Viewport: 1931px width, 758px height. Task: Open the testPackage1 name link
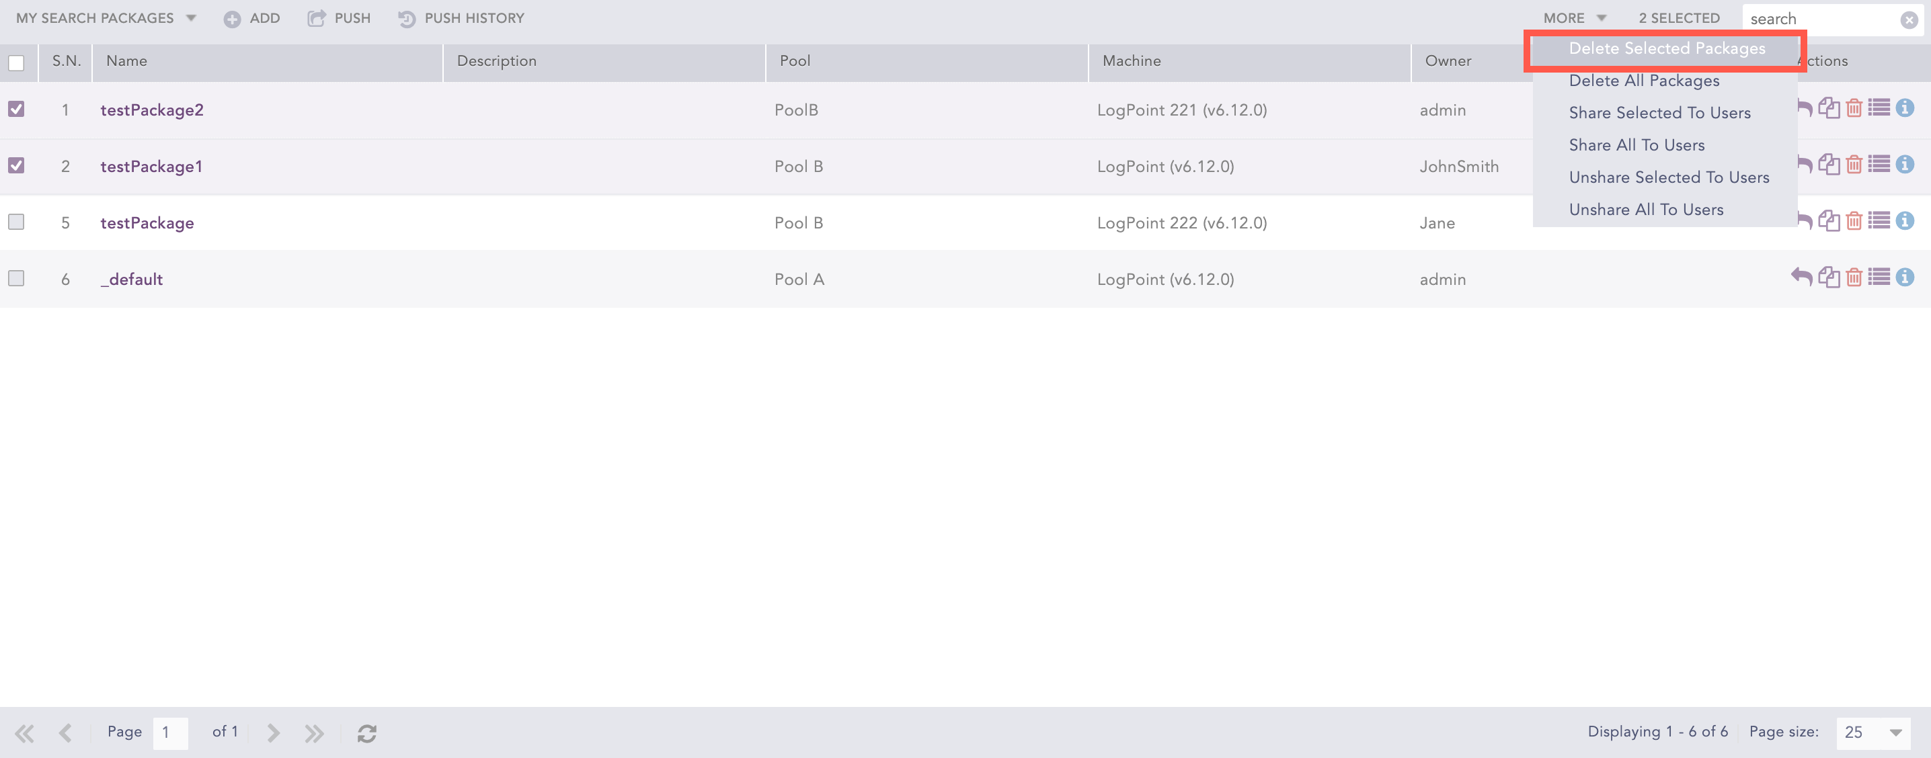pyautogui.click(x=151, y=166)
